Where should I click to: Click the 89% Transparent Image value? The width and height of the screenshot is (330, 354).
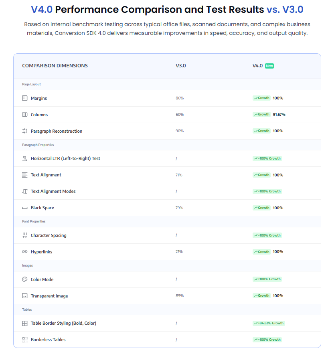tap(180, 295)
